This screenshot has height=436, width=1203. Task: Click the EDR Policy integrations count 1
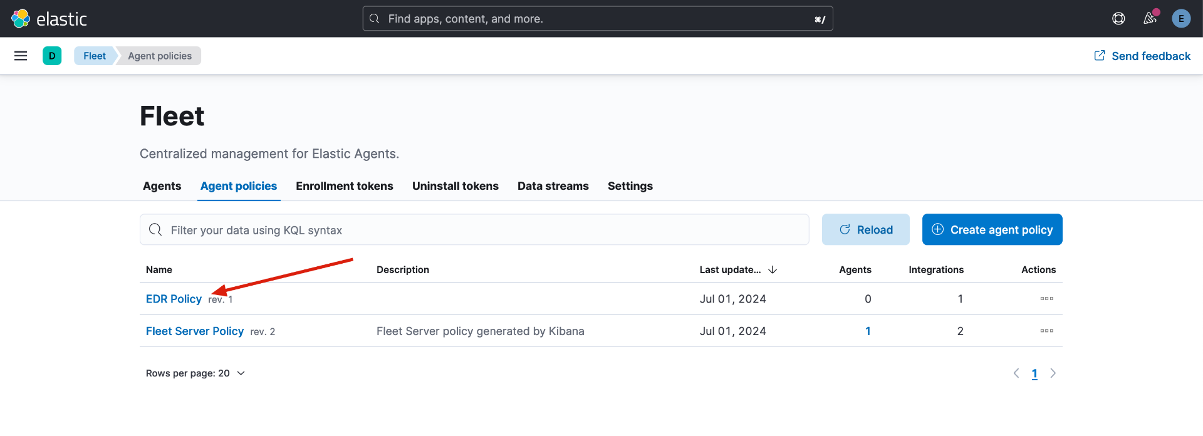[960, 299]
